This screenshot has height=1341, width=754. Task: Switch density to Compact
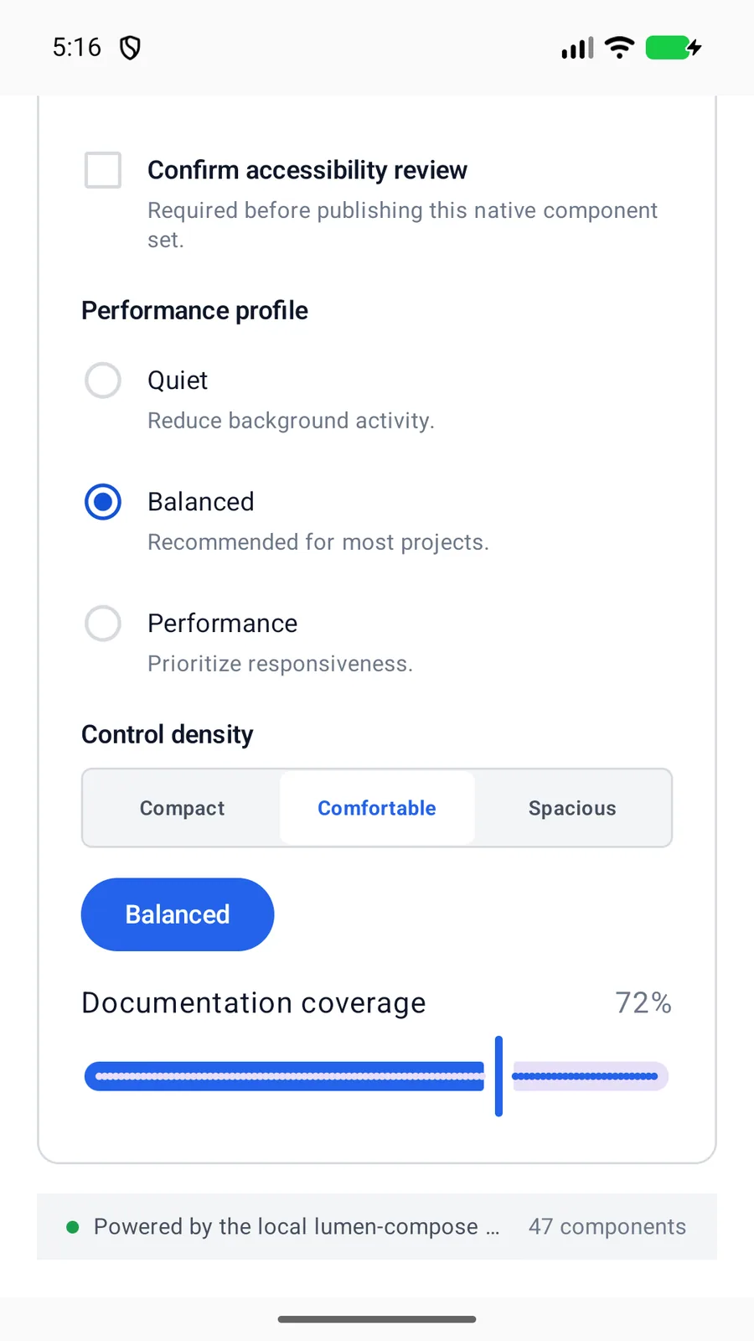(182, 808)
